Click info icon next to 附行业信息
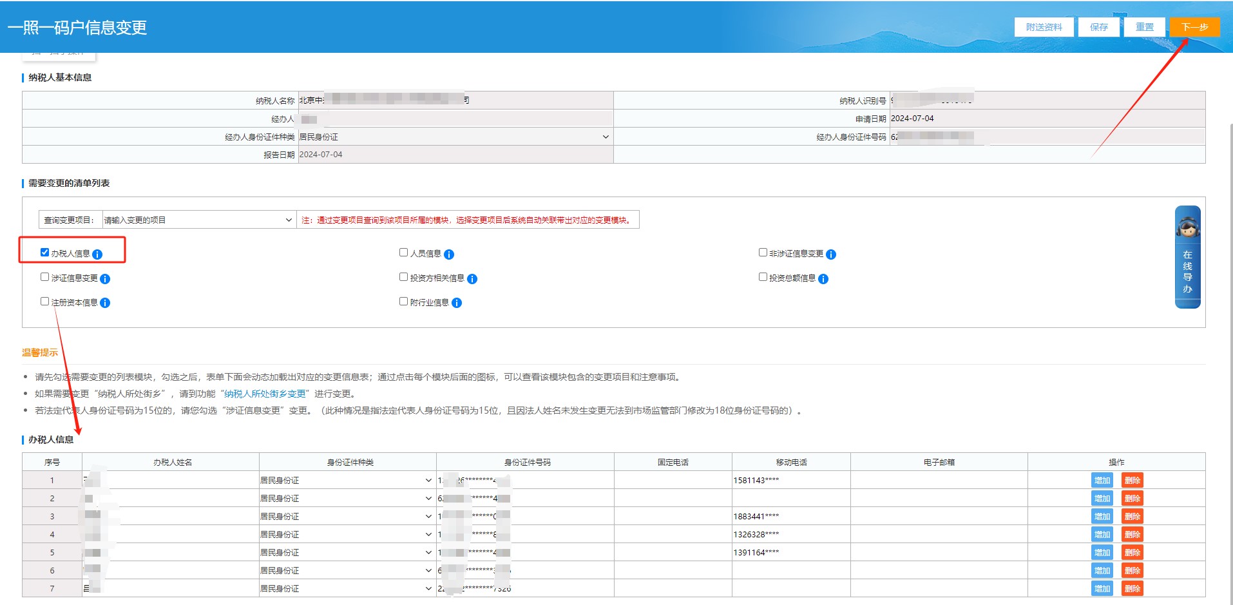 [457, 303]
